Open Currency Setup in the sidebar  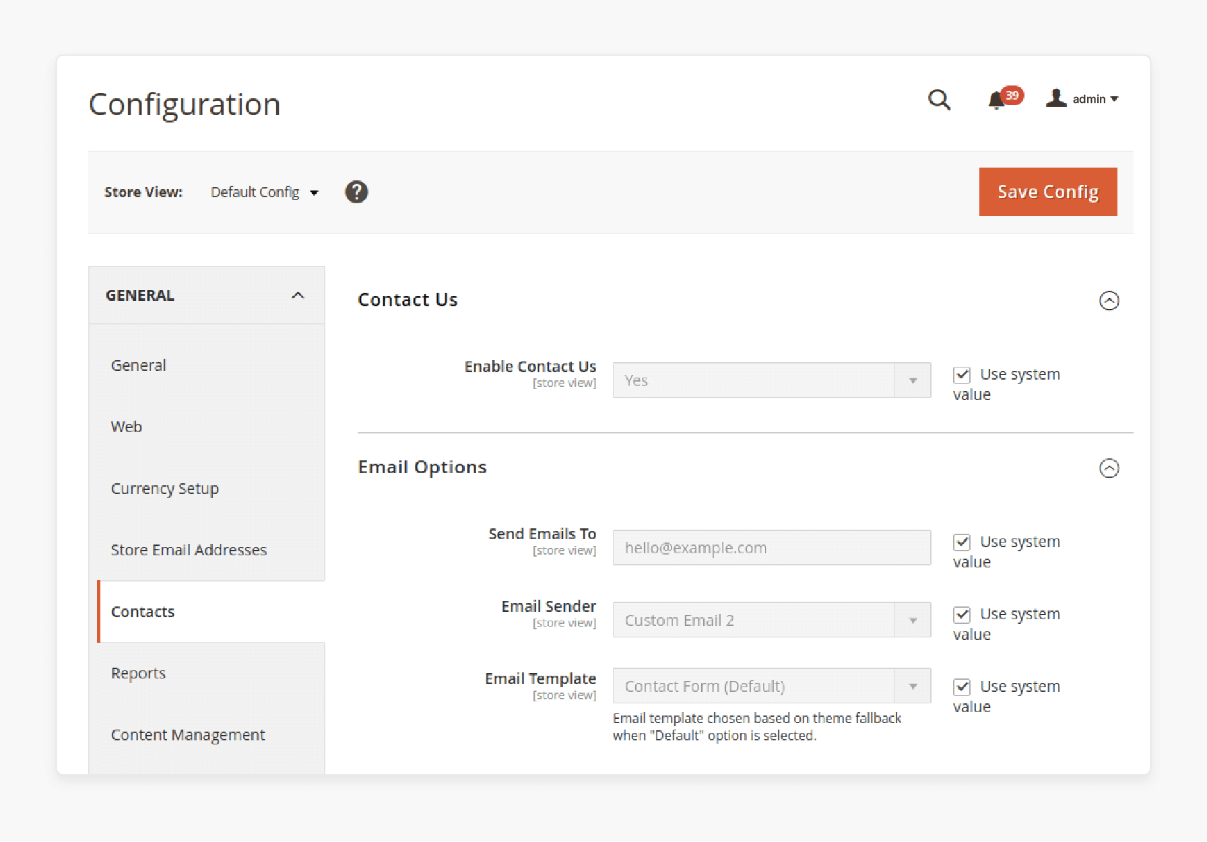click(x=165, y=489)
